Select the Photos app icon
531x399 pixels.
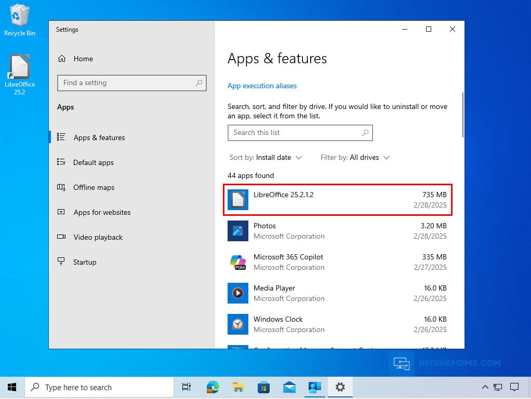(x=238, y=231)
